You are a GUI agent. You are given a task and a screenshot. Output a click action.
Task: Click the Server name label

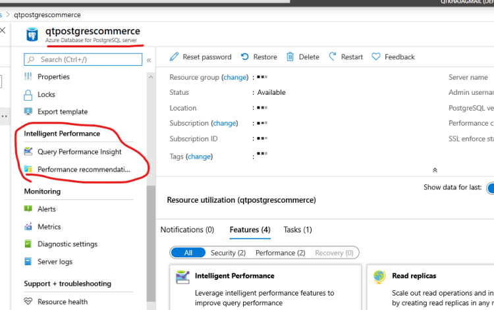[x=468, y=78]
